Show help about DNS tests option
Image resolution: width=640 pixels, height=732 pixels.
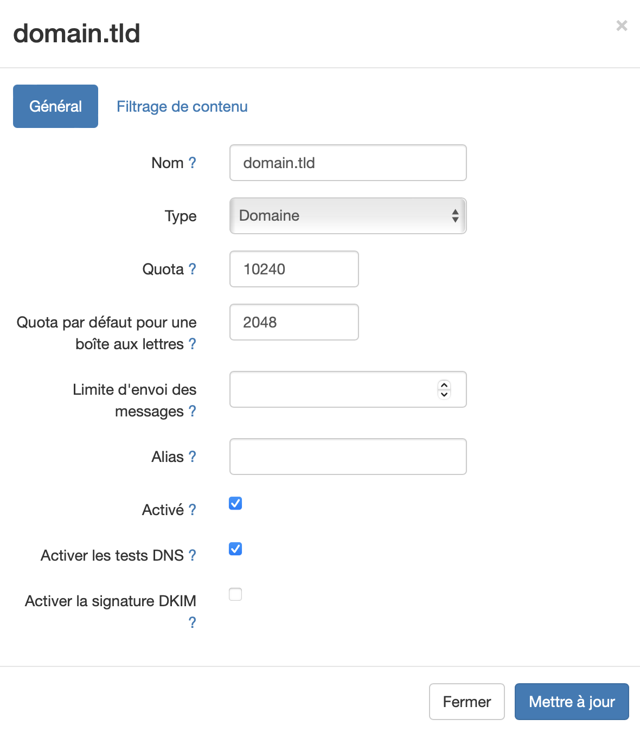click(x=192, y=555)
